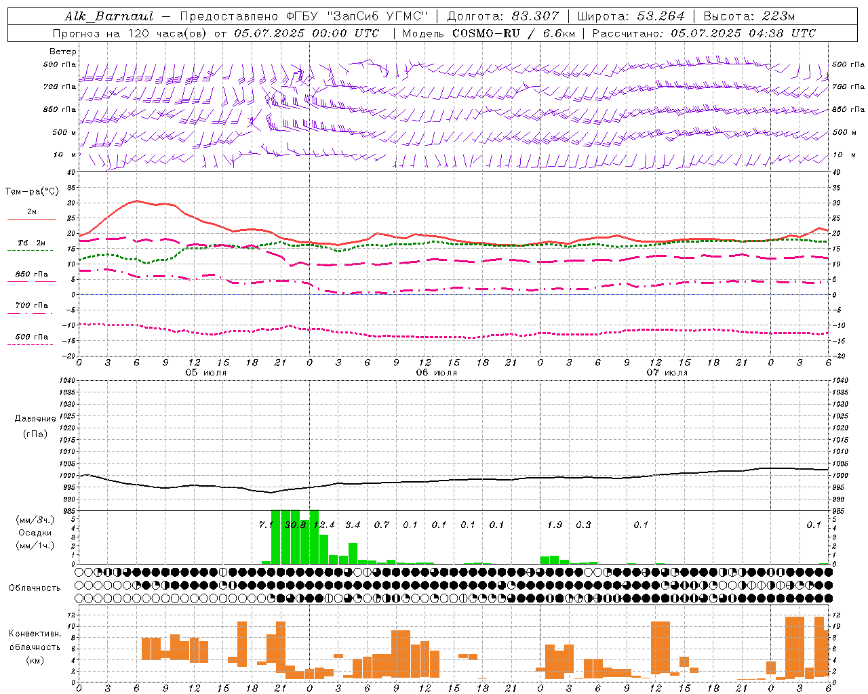The height and width of the screenshot is (694, 868).
Task: Click the Ветер panel label
Action: point(63,52)
